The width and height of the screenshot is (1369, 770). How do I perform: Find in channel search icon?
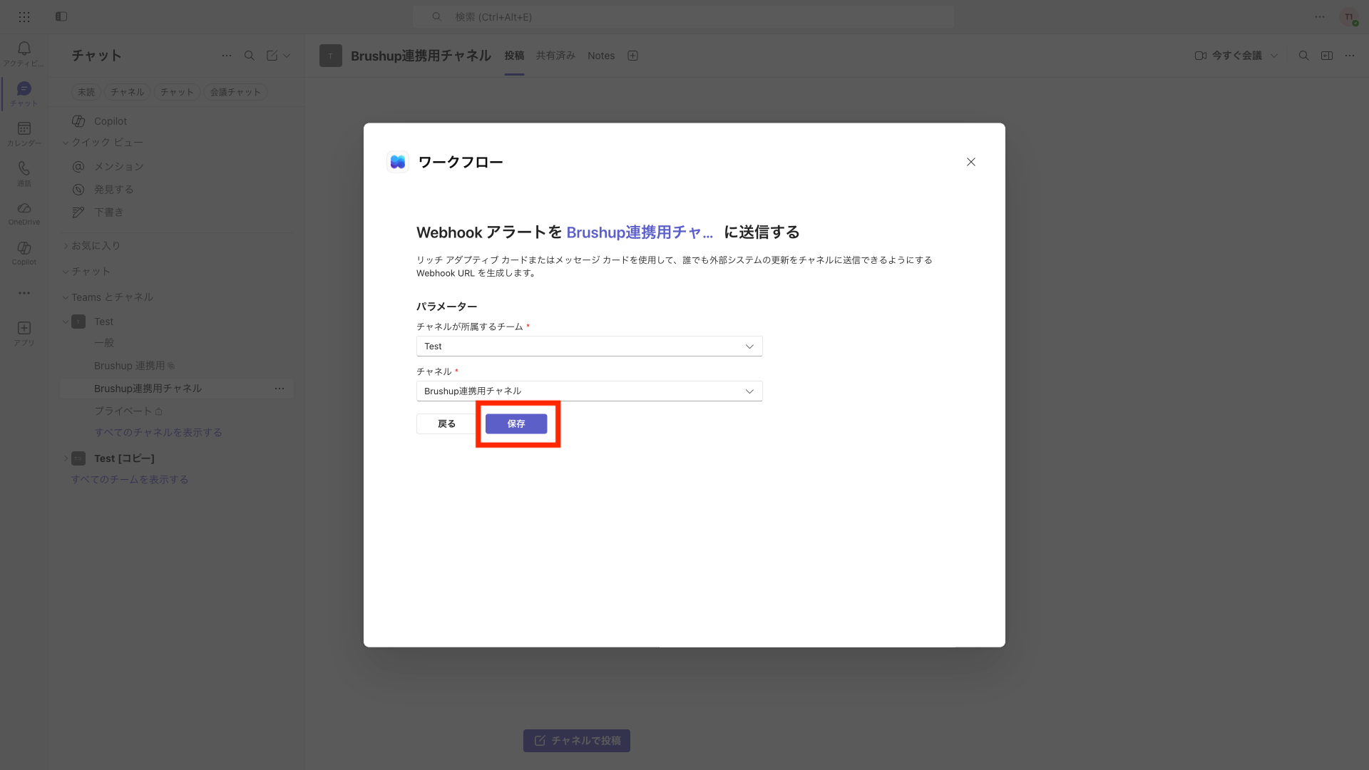coord(1303,56)
